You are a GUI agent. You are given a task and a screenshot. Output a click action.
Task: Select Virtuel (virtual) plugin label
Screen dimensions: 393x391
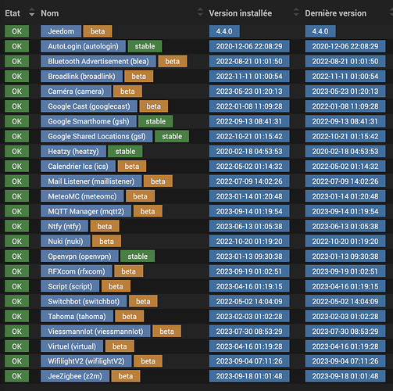click(x=72, y=346)
